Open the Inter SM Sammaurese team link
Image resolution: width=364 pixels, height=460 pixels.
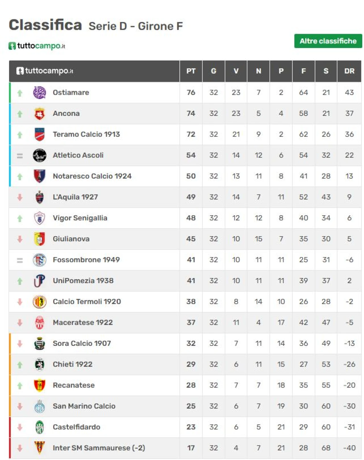pos(99,448)
